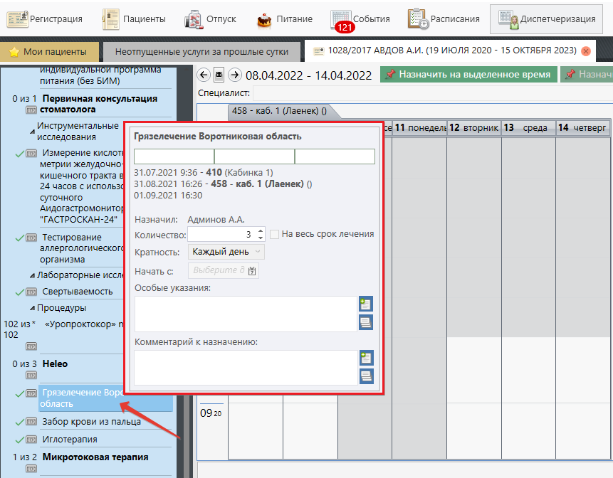This screenshot has height=478, width=613.
Task: Open the Расписания module
Action: click(444, 19)
